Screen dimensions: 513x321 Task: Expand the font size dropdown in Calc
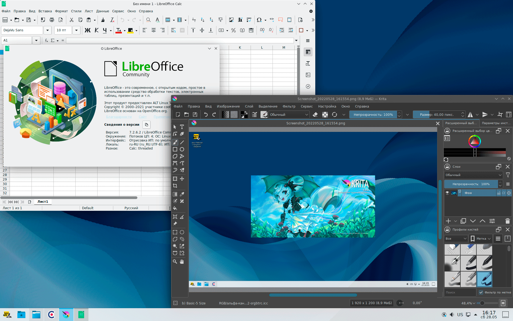(76, 30)
